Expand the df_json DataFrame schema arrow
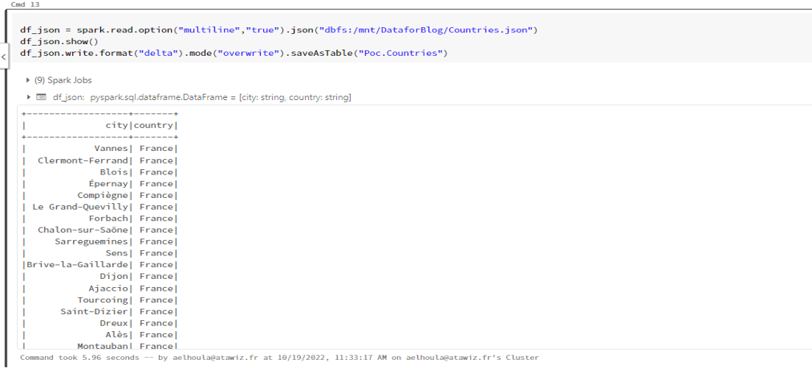 point(29,97)
